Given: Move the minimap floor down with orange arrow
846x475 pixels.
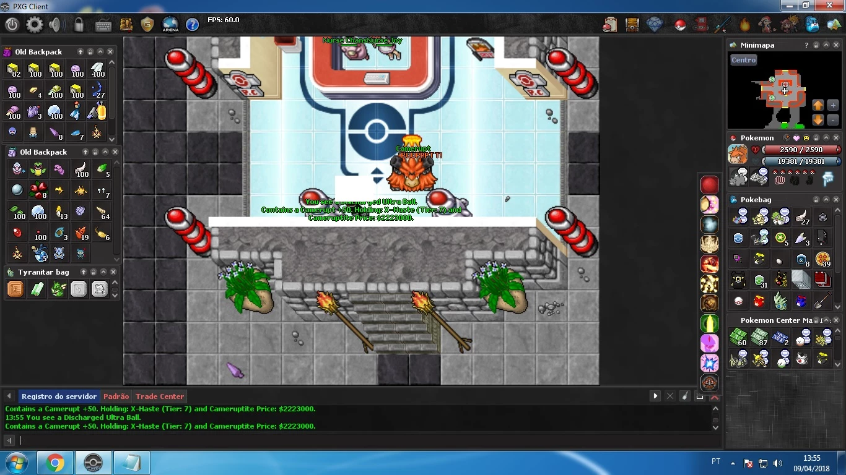Looking at the screenshot, I should (818, 120).
